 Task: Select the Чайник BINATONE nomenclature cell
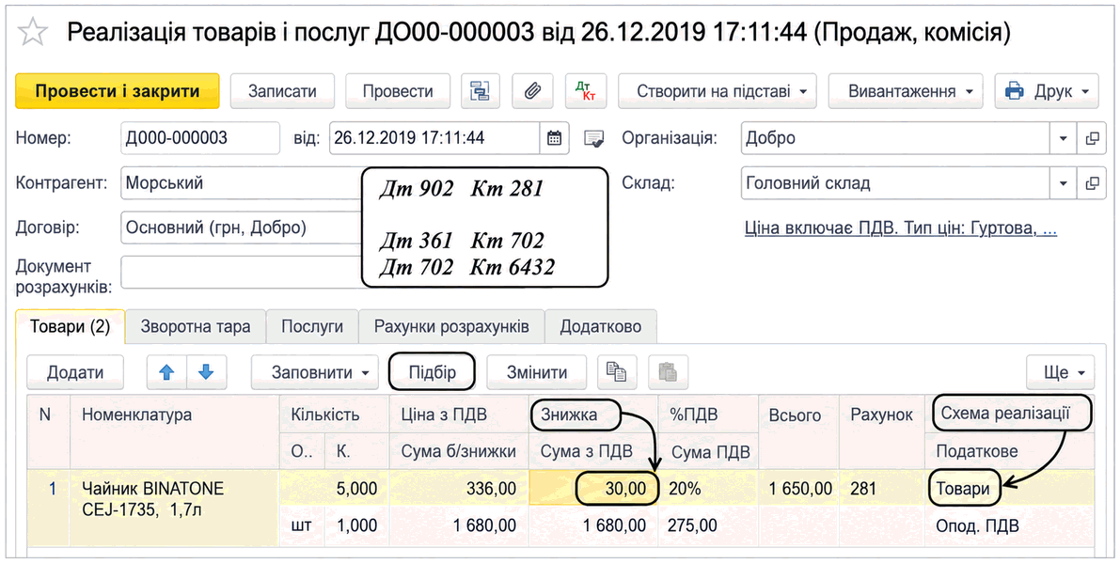tap(174, 508)
